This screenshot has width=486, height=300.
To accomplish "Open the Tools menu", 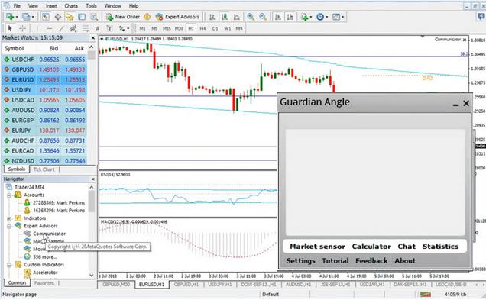I will [x=91, y=6].
